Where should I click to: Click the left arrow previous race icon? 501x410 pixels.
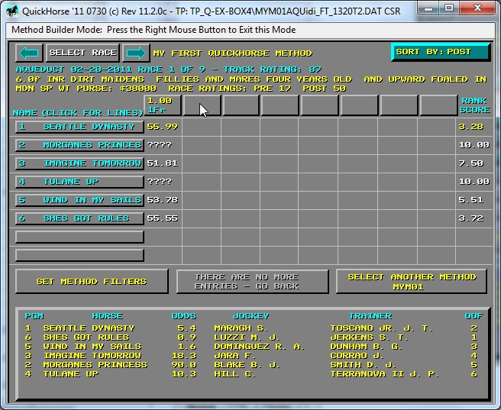pyautogui.click(x=29, y=53)
